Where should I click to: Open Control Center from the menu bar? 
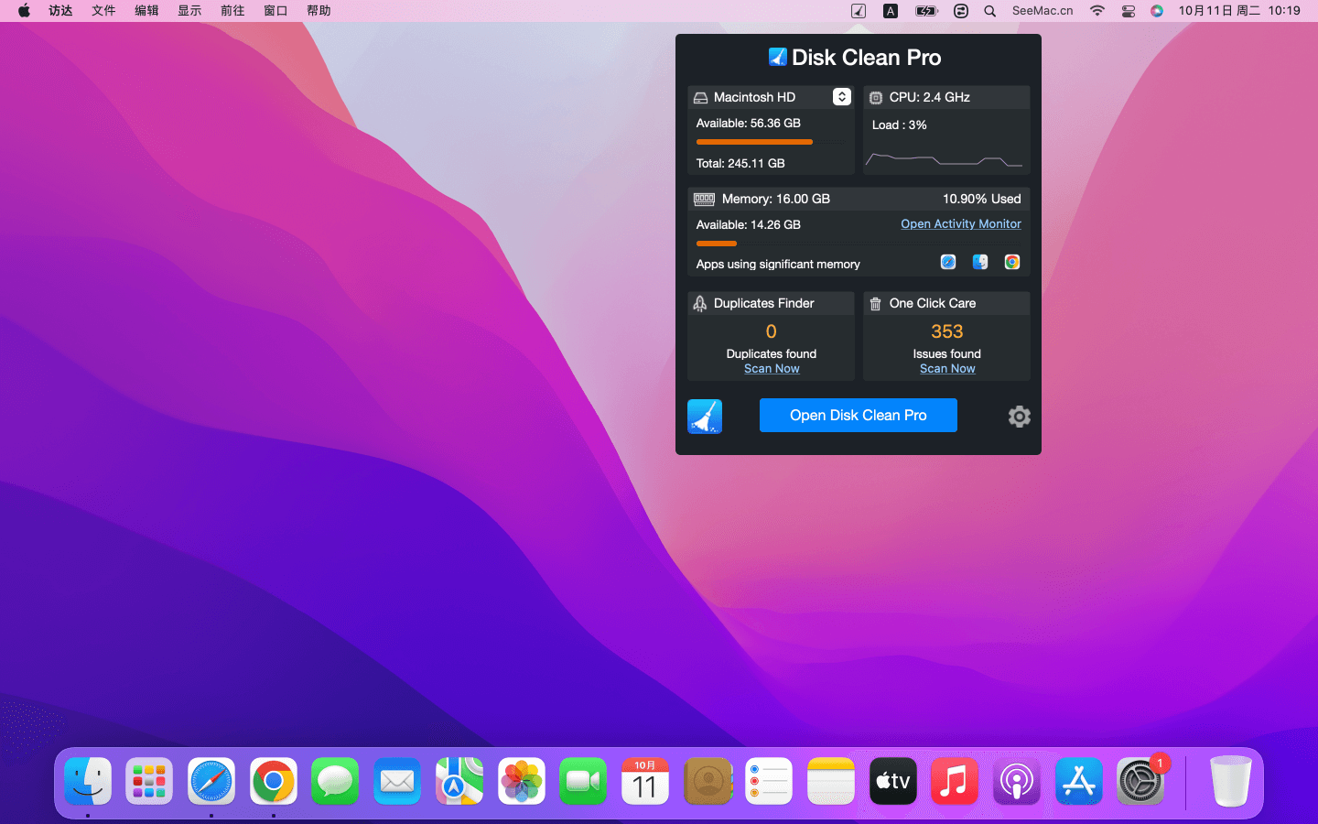1128,11
